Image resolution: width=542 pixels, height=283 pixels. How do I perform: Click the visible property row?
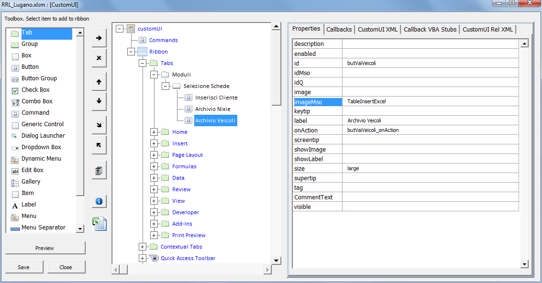point(406,207)
